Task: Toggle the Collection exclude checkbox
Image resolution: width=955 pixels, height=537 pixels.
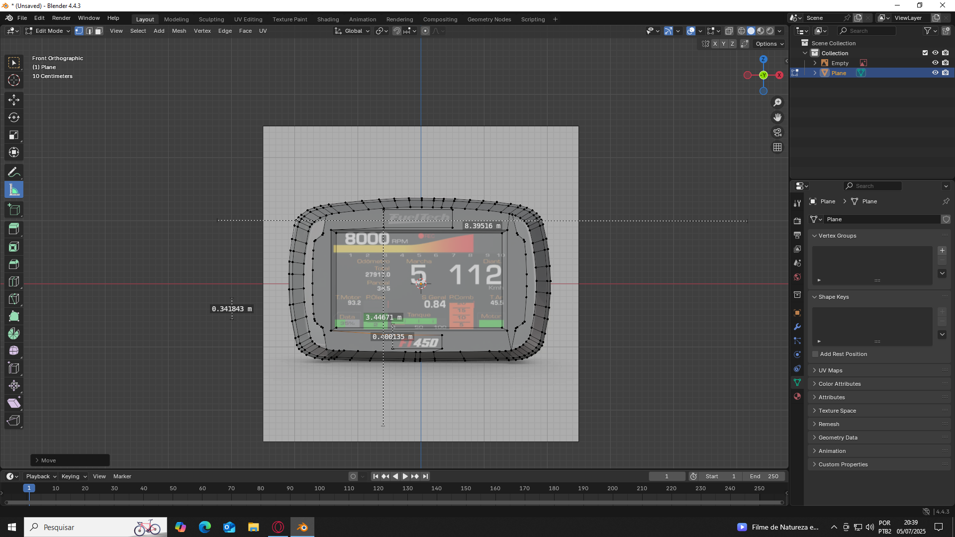Action: [925, 53]
